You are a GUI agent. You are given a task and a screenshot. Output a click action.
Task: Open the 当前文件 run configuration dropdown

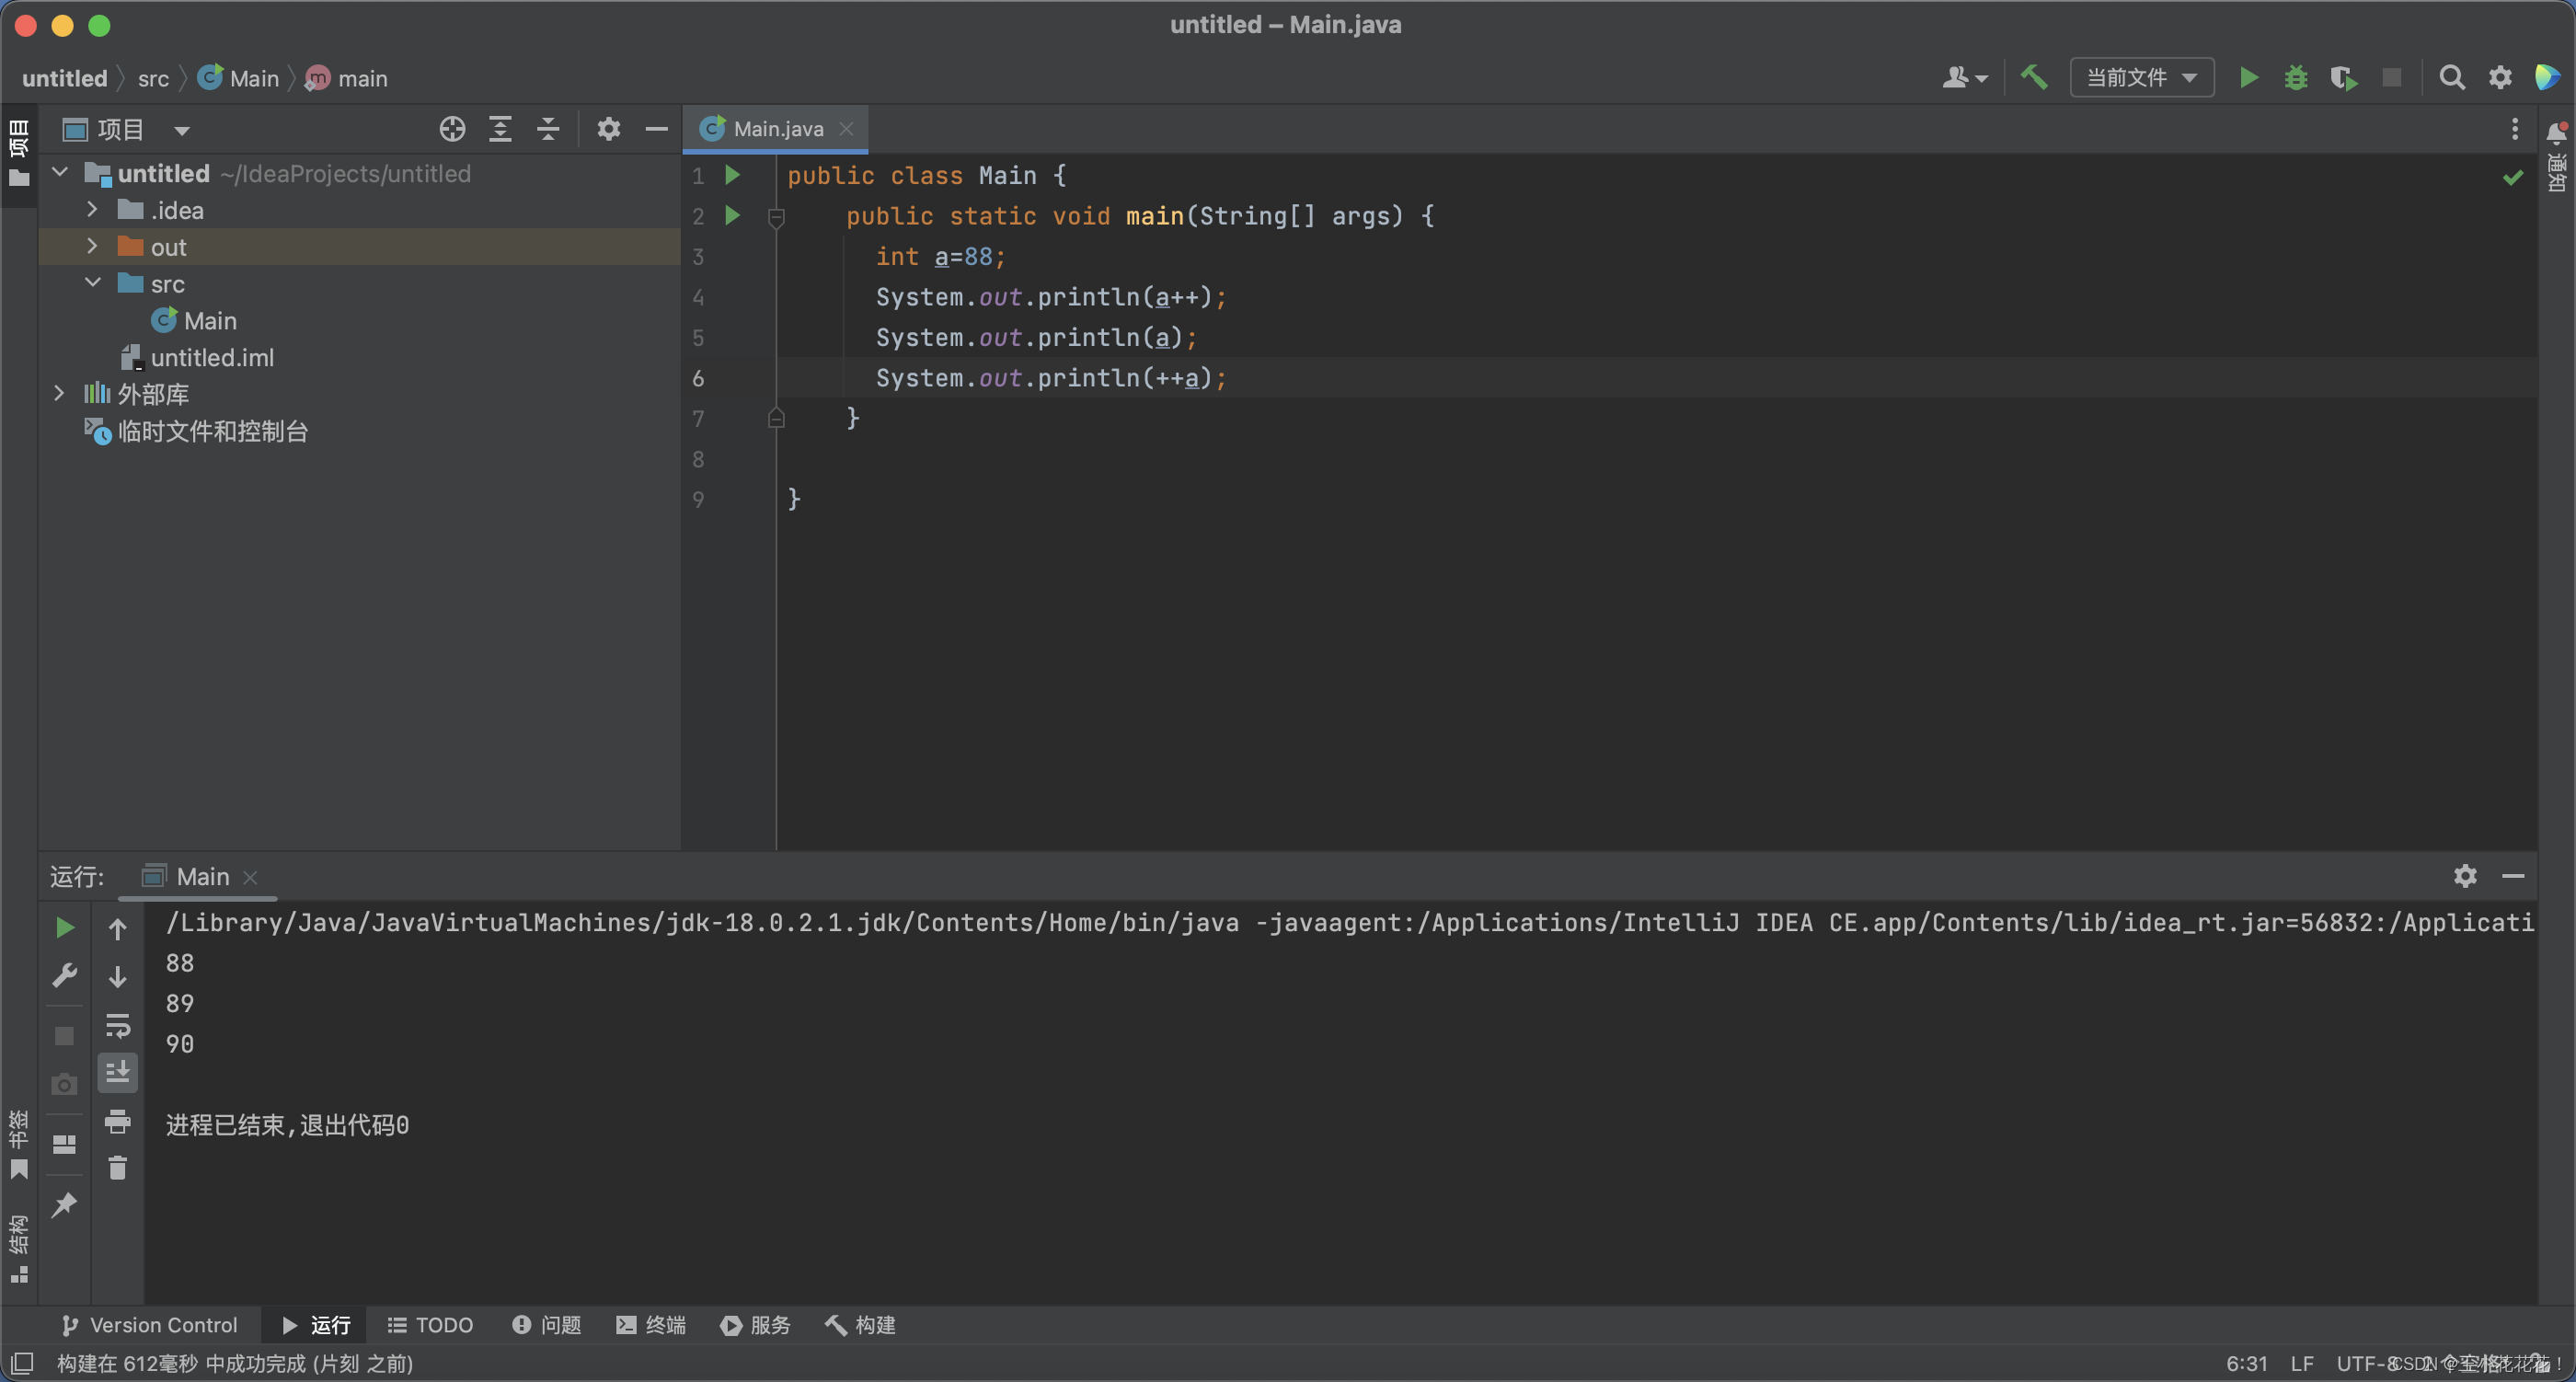(2142, 77)
